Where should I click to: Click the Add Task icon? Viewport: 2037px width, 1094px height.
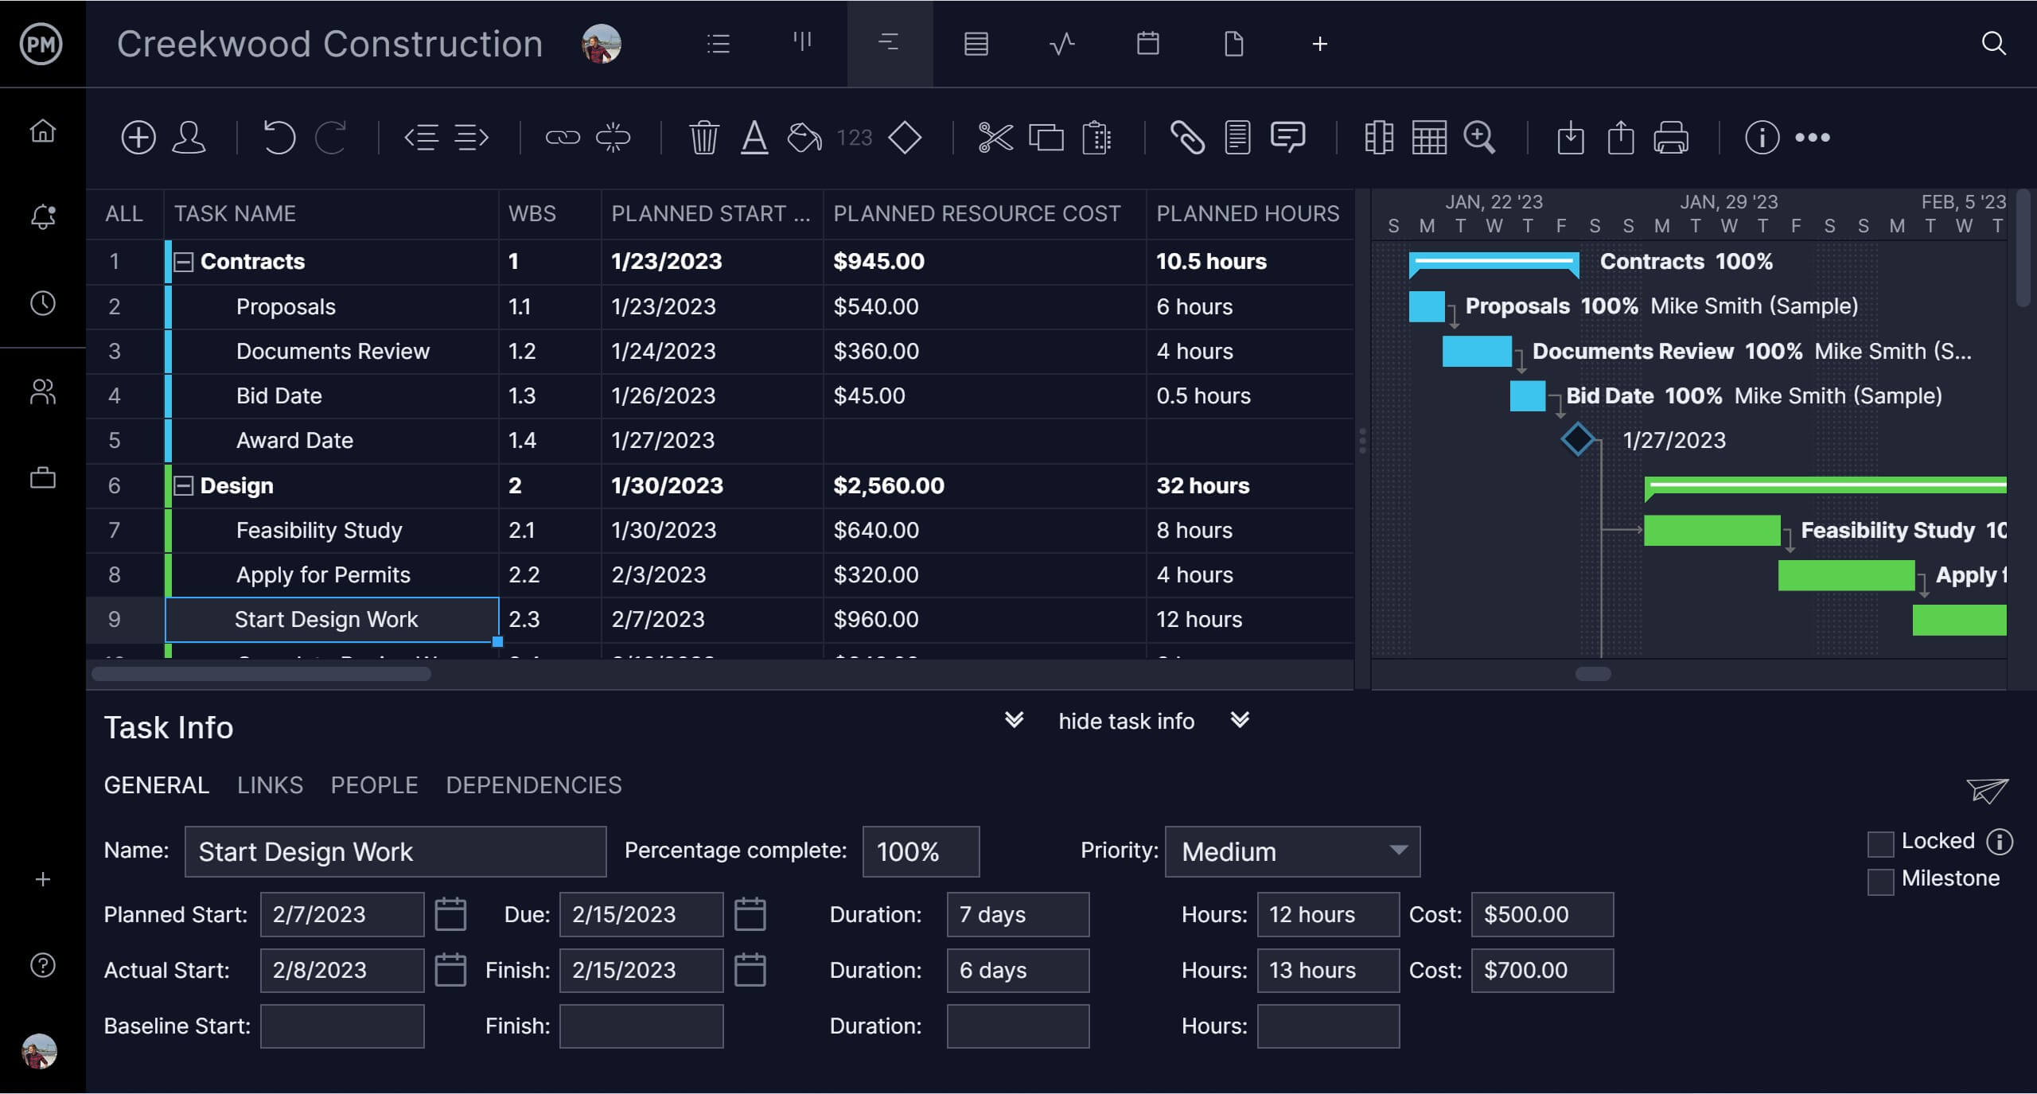click(x=138, y=136)
